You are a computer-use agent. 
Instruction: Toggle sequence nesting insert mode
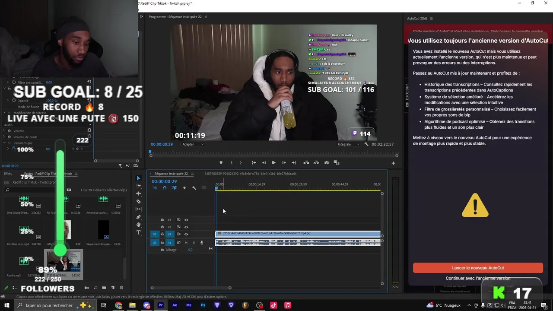pyautogui.click(x=155, y=188)
